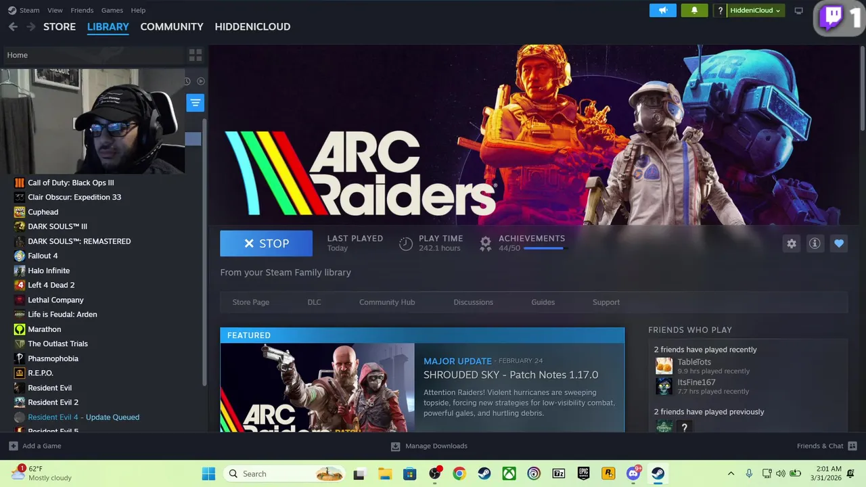The image size is (866, 487).
Task: Click the Windows taskbar Search box
Action: (285, 473)
